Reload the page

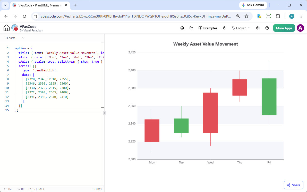tap(24, 16)
